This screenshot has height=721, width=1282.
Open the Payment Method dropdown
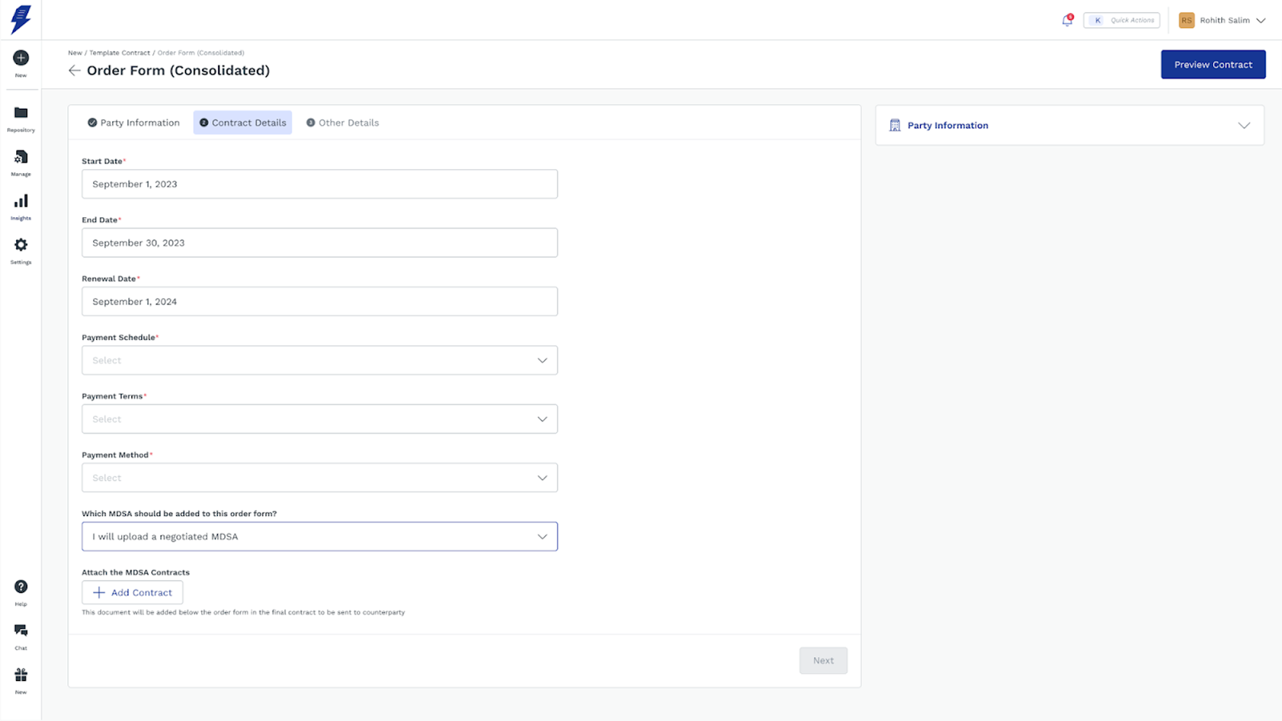tap(319, 478)
